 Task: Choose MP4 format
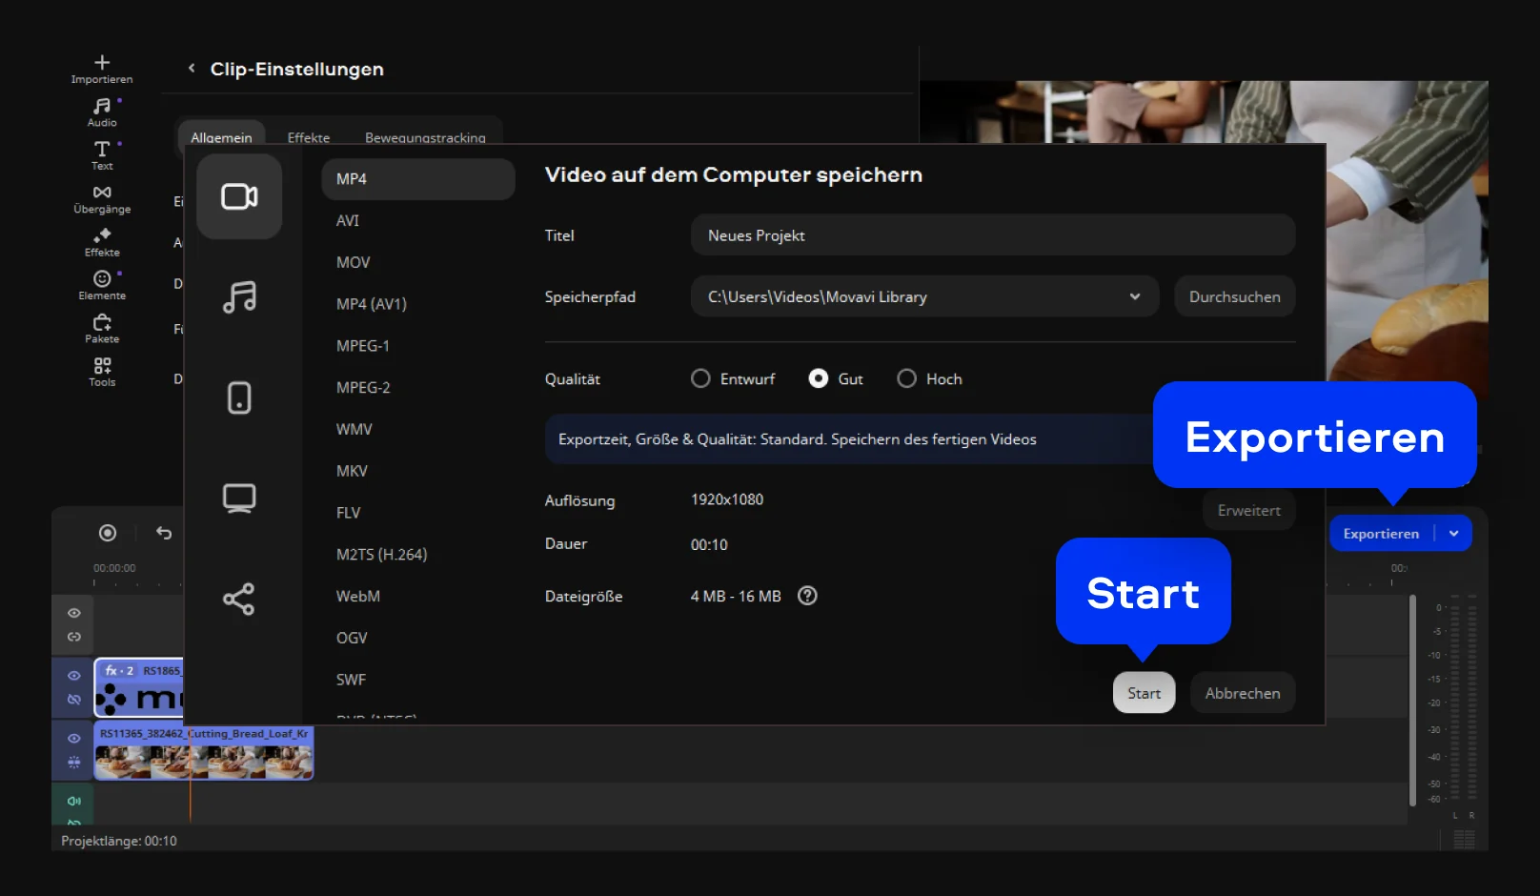pos(418,179)
